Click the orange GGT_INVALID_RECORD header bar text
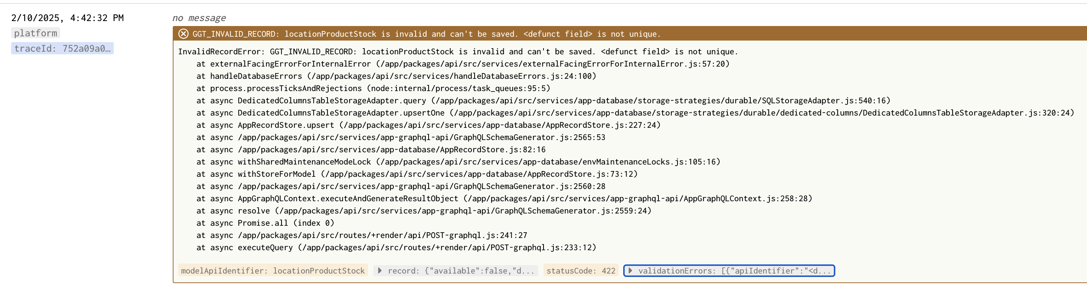Viewport: 1087px width, 290px height. point(427,34)
